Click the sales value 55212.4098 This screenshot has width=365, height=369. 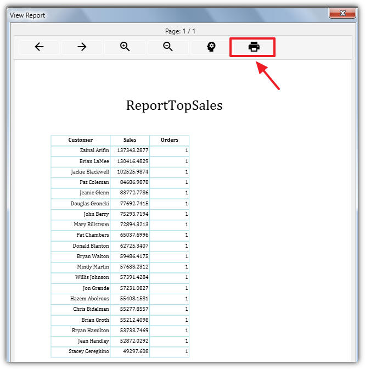pos(134,320)
